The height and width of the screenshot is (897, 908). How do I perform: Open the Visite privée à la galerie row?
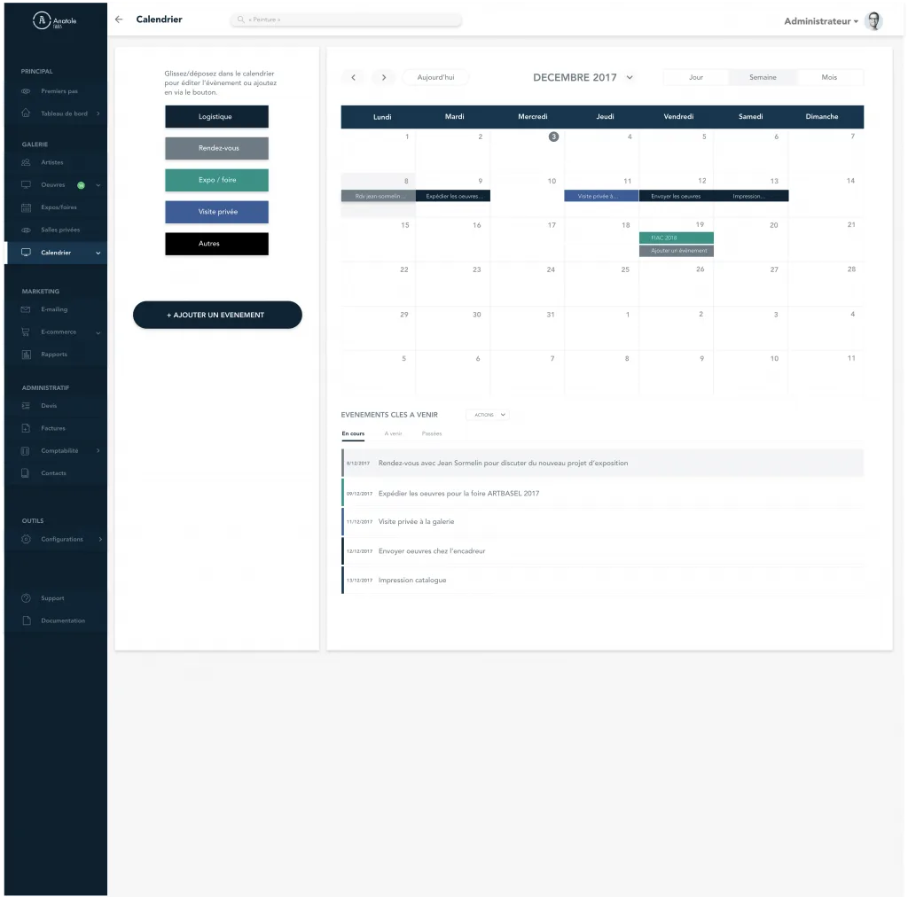(x=602, y=522)
